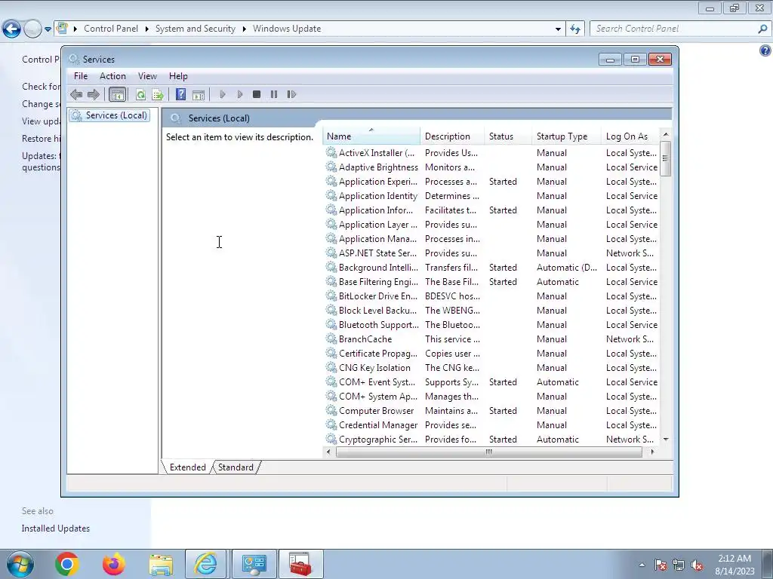773x579 pixels.
Task: Open Windows Explorer from the taskbar
Action: (161, 565)
